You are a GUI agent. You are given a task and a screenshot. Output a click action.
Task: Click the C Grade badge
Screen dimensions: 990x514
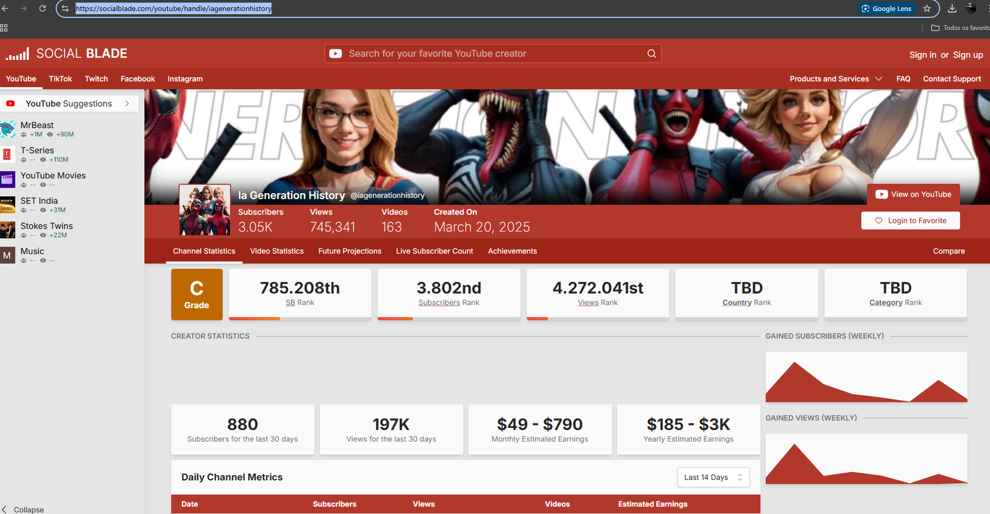tap(197, 294)
